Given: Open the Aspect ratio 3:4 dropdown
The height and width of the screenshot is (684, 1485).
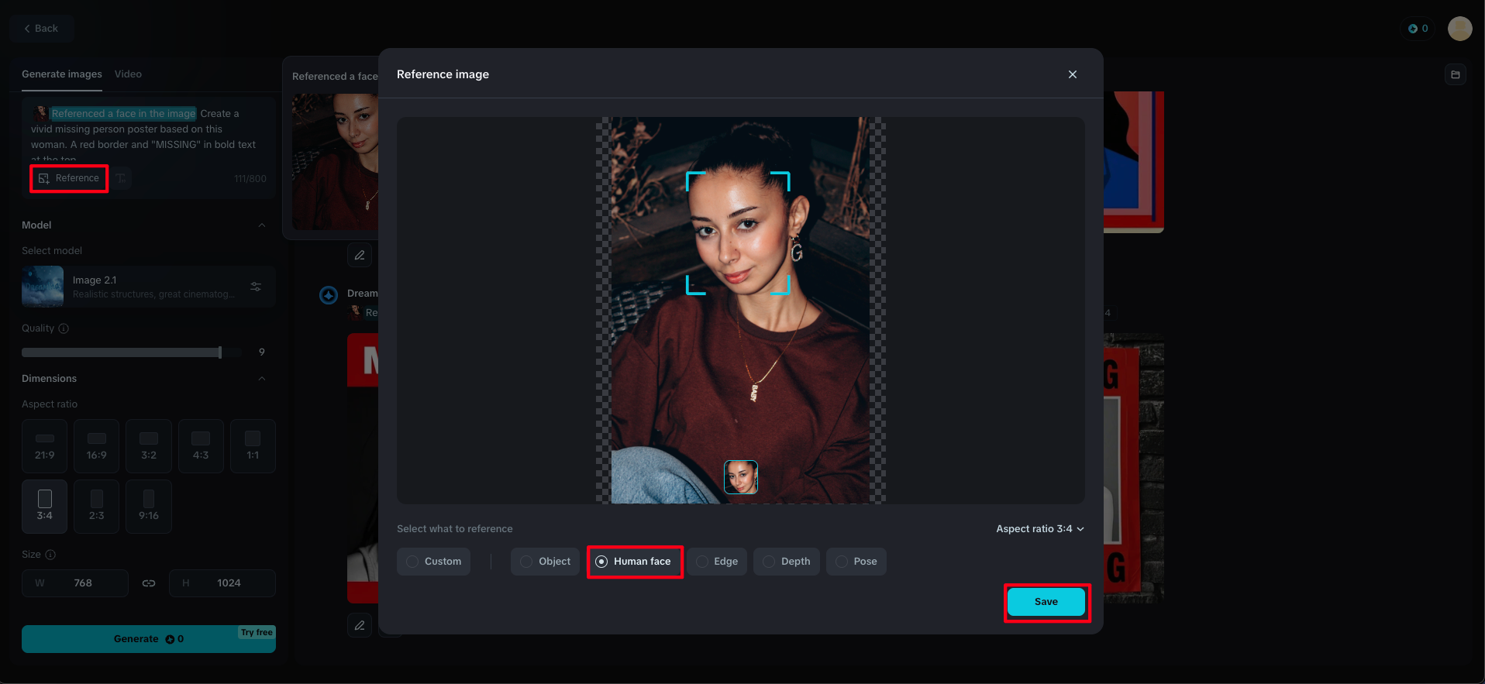Looking at the screenshot, I should coord(1040,529).
